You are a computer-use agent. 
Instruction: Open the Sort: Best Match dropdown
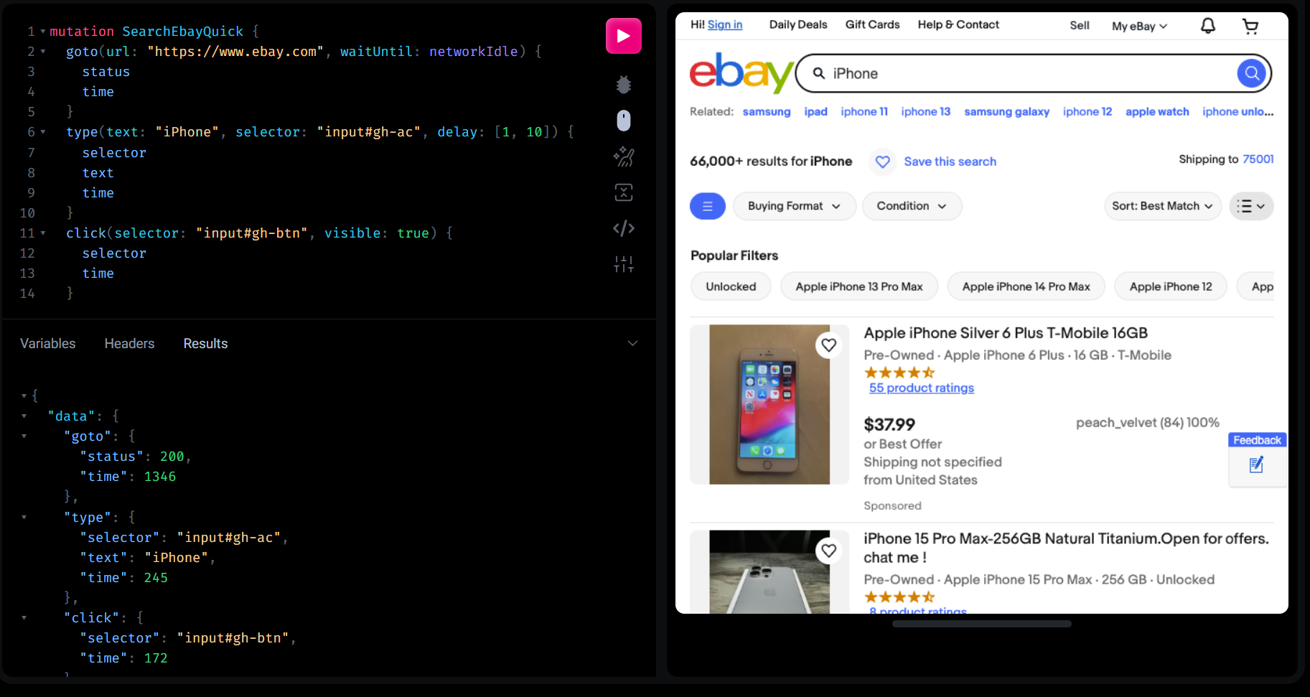[x=1162, y=206]
